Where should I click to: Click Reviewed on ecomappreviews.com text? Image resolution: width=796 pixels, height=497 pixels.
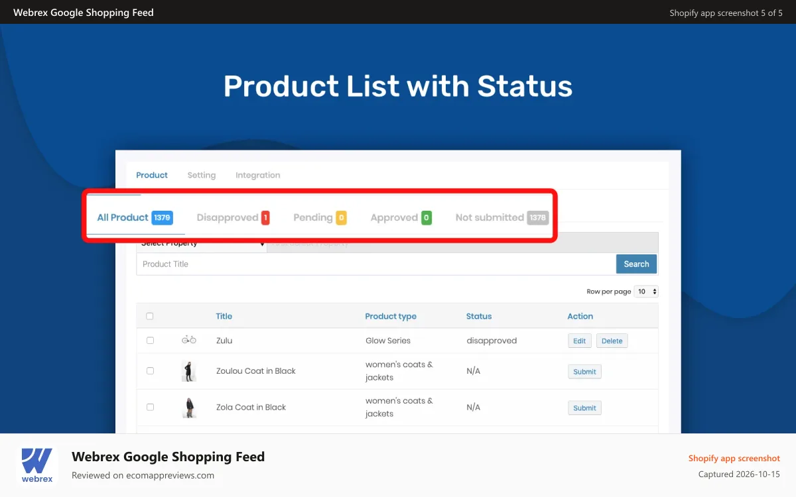click(143, 475)
